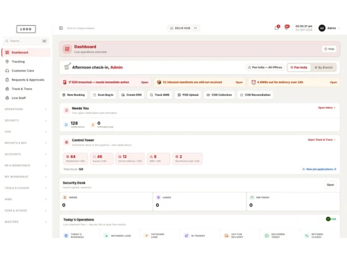Open the red chat messages icon
347x260 pixels.
pos(287,27)
